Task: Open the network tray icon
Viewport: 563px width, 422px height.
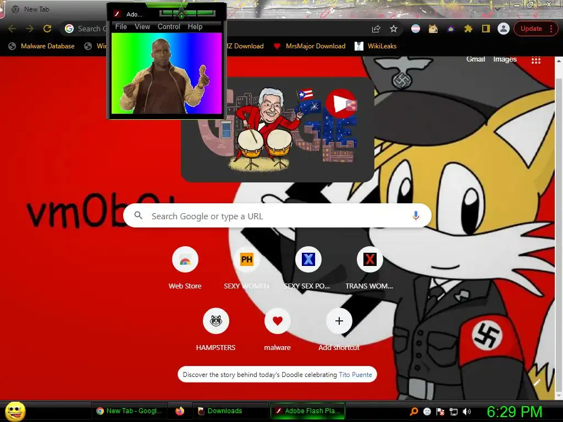Action: (454, 412)
